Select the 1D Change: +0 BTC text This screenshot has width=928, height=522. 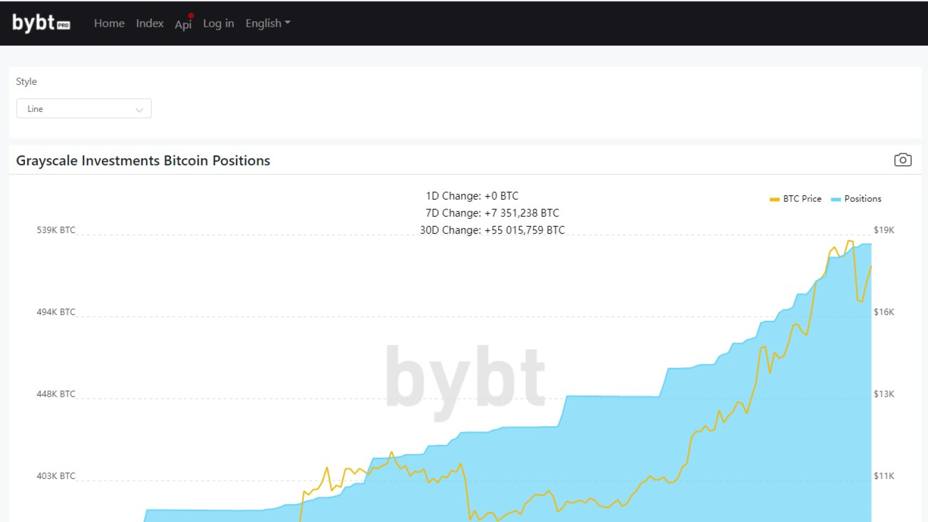click(x=472, y=196)
